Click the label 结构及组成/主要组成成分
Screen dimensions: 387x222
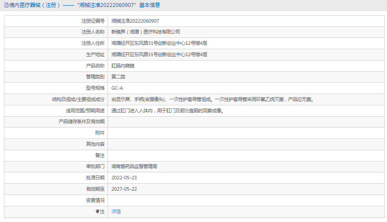78,99
